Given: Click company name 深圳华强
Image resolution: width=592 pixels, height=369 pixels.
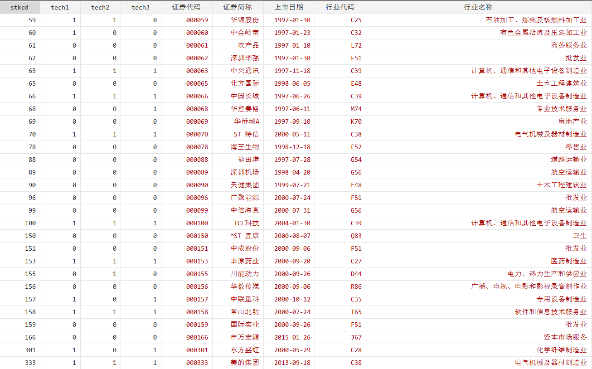Looking at the screenshot, I should 245,58.
